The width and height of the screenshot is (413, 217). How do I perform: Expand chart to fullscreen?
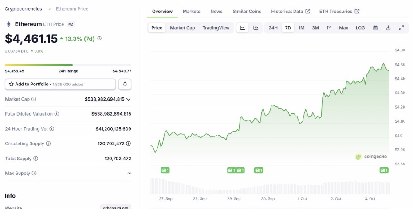tap(401, 28)
